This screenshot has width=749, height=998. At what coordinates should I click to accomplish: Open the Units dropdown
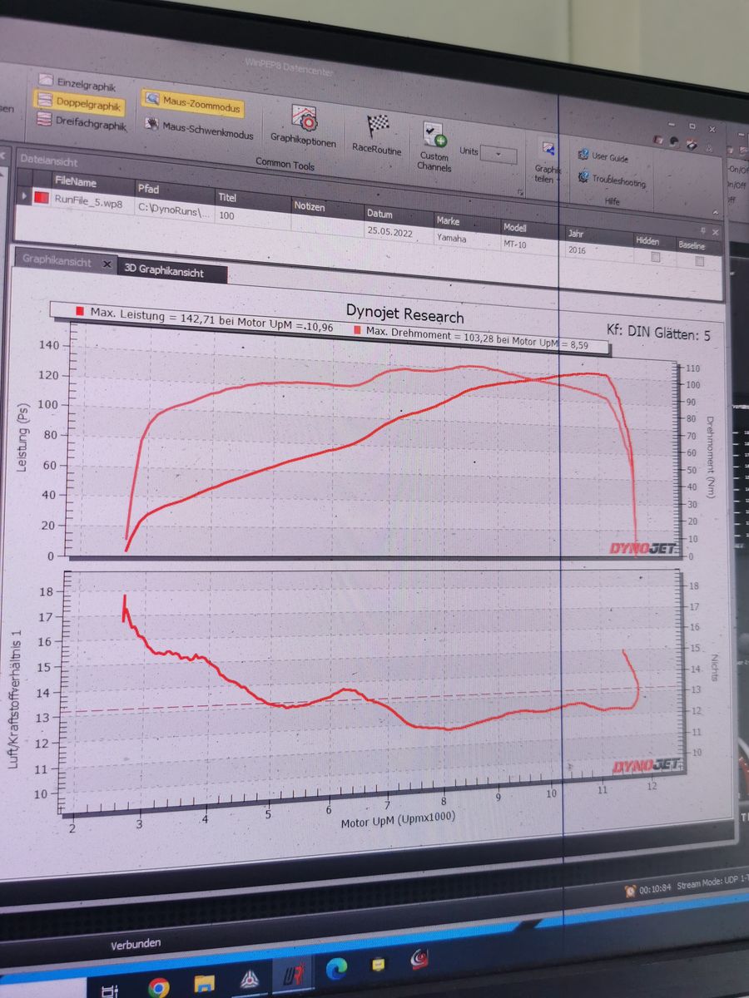(499, 155)
